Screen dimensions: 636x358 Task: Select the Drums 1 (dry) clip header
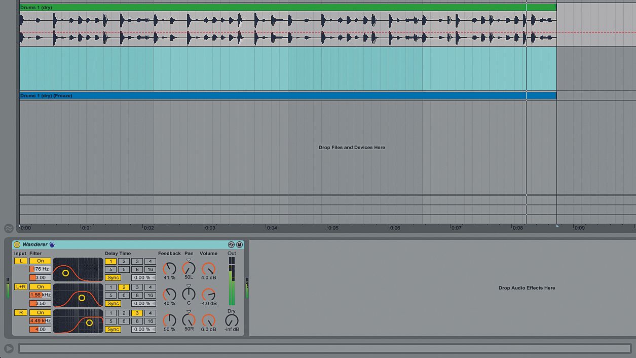click(288, 8)
